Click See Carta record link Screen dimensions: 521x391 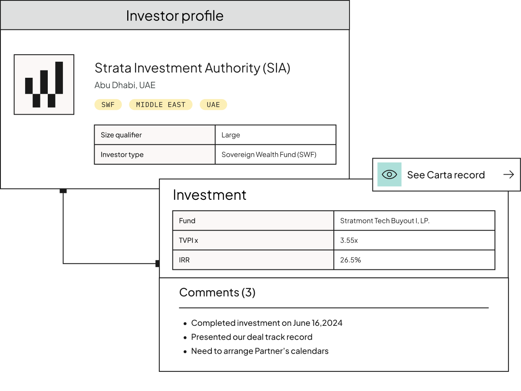coord(446,175)
